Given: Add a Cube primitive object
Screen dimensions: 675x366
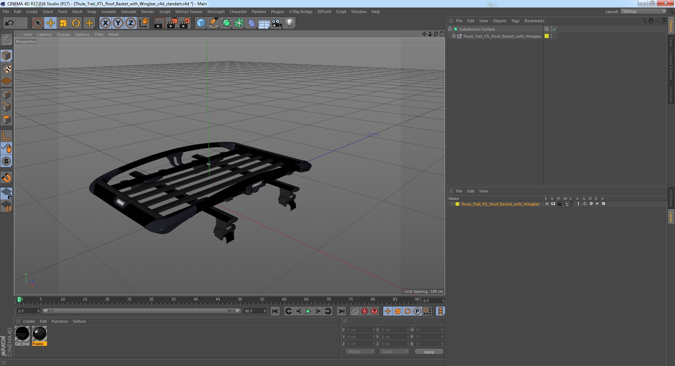Looking at the screenshot, I should point(201,23).
